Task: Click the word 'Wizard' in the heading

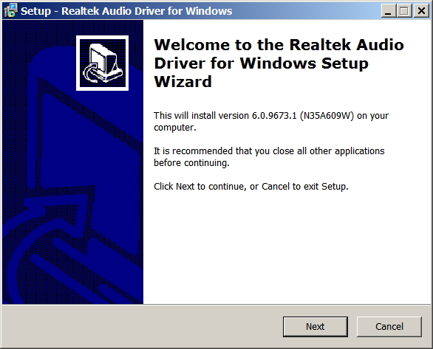Action: [183, 82]
